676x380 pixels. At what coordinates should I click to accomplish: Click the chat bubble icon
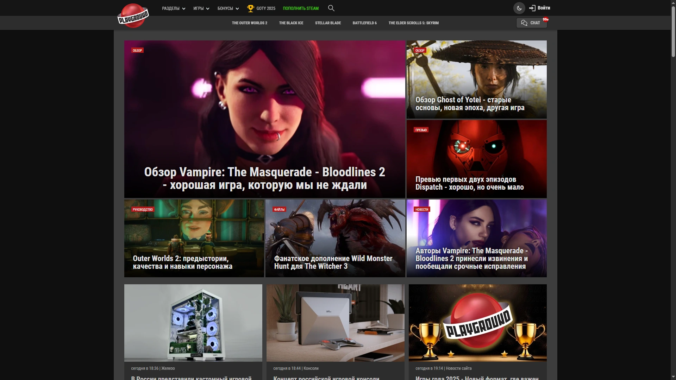(x=524, y=23)
